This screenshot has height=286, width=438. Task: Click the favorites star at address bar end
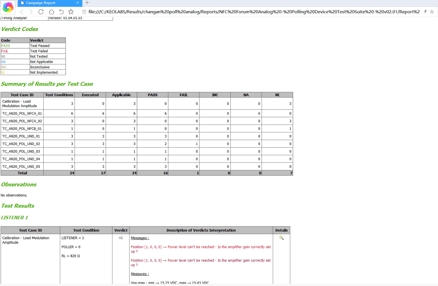pos(432,12)
